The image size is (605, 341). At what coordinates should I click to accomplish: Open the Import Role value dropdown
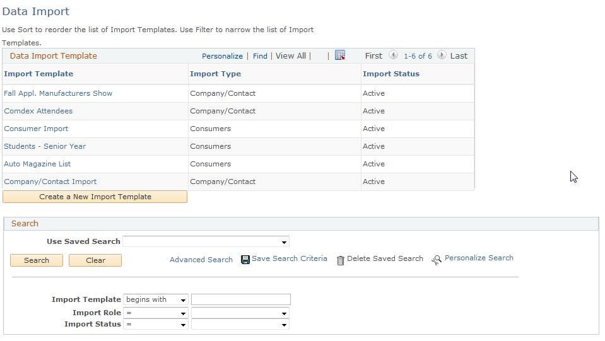pos(240,313)
